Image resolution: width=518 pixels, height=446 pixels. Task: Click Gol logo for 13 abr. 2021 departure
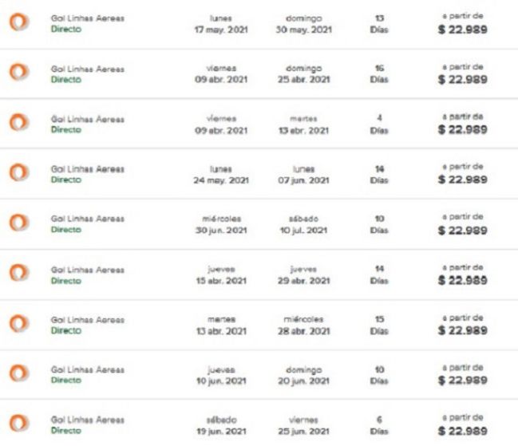(x=19, y=323)
